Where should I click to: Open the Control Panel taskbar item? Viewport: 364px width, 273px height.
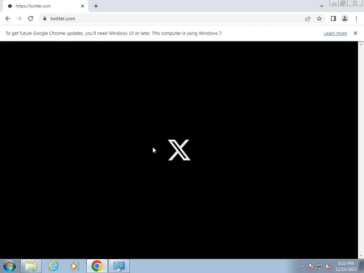pyautogui.click(x=119, y=266)
